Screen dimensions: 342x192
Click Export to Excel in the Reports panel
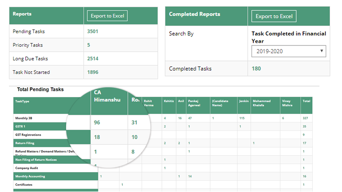click(x=107, y=15)
